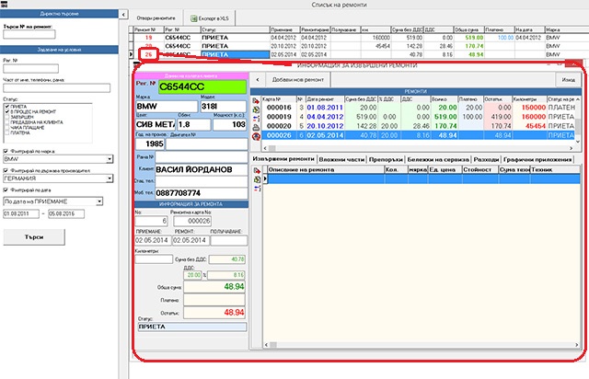Click red arrow add icon beside Описание на ремонта grid
Image resolution: width=589 pixels, height=379 pixels.
pyautogui.click(x=257, y=171)
